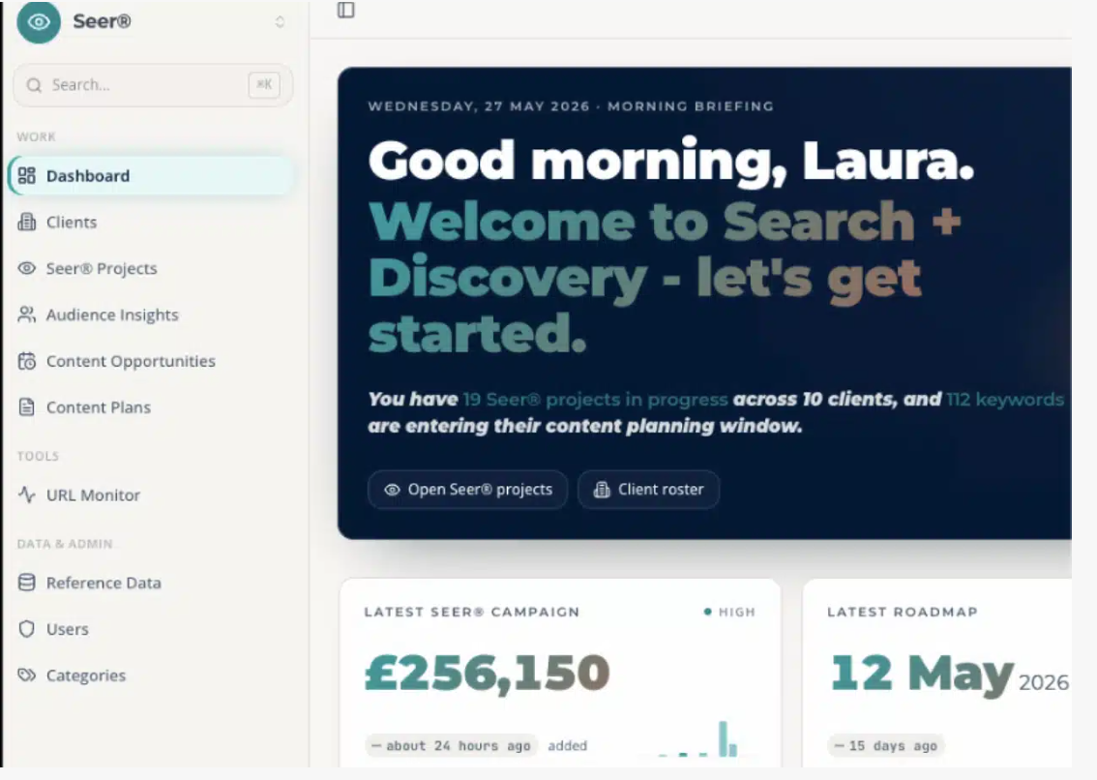Image resolution: width=1097 pixels, height=780 pixels.
Task: Click the Good morning, Laura headline
Action: (x=671, y=161)
